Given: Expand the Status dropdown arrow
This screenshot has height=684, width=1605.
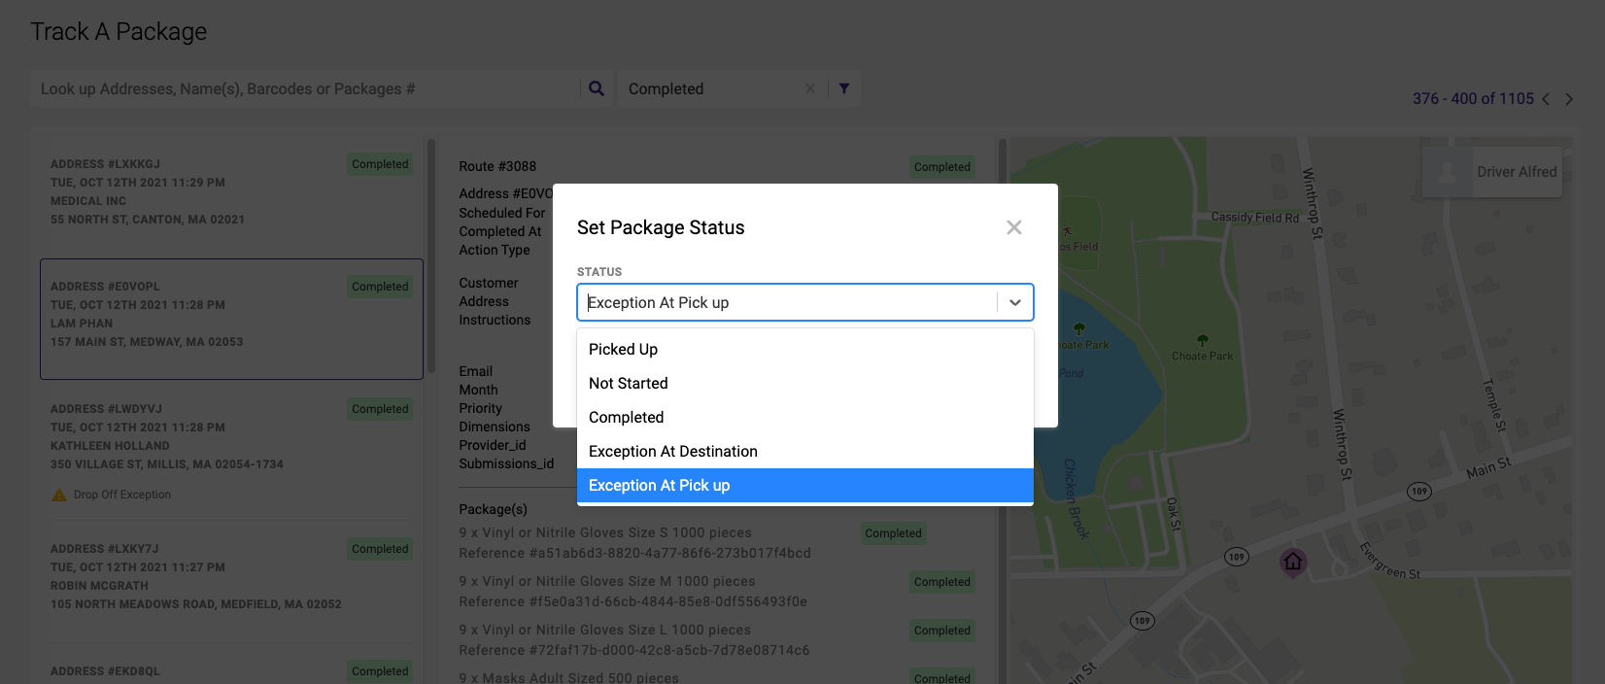Looking at the screenshot, I should click(1014, 302).
